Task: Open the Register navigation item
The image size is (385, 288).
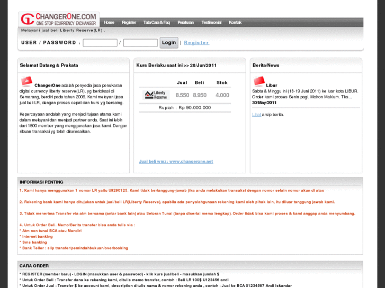Action: point(129,22)
